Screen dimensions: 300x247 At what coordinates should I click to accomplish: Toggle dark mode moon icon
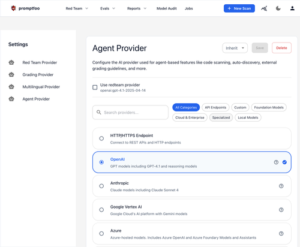[x=278, y=8]
